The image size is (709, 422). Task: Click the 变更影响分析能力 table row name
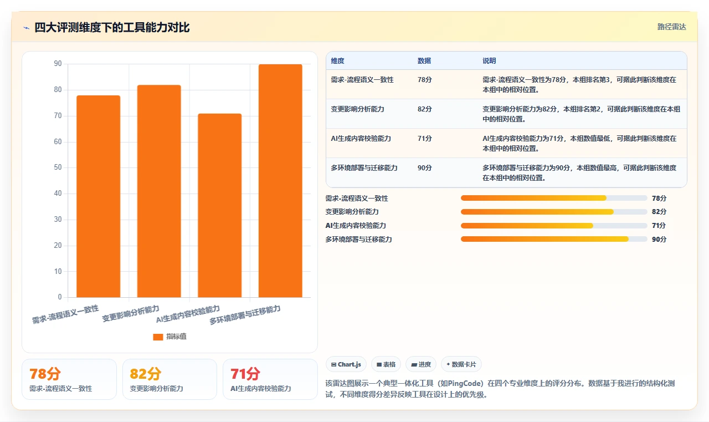click(x=357, y=109)
